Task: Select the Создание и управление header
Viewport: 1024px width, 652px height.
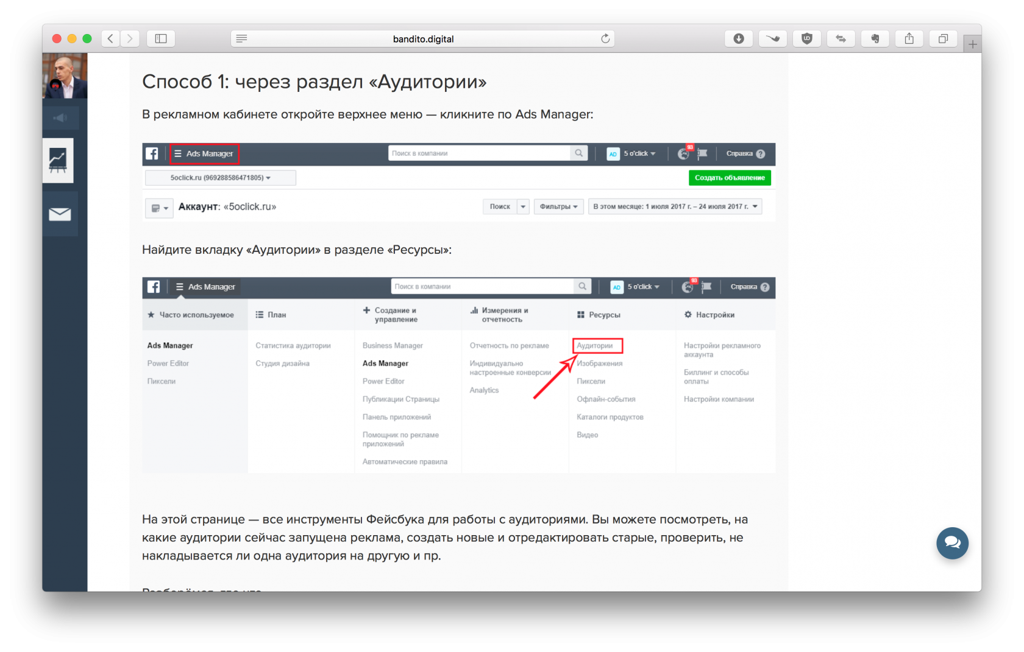Action: tap(390, 315)
